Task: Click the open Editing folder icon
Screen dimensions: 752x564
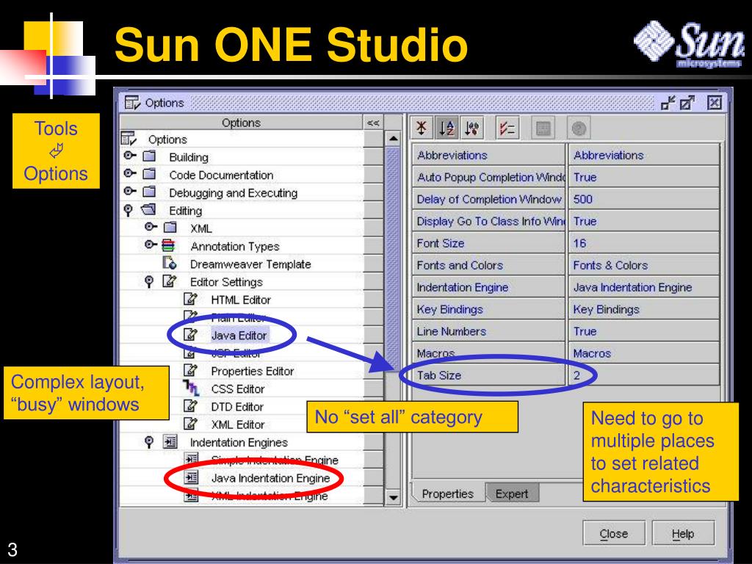Action: coord(148,209)
